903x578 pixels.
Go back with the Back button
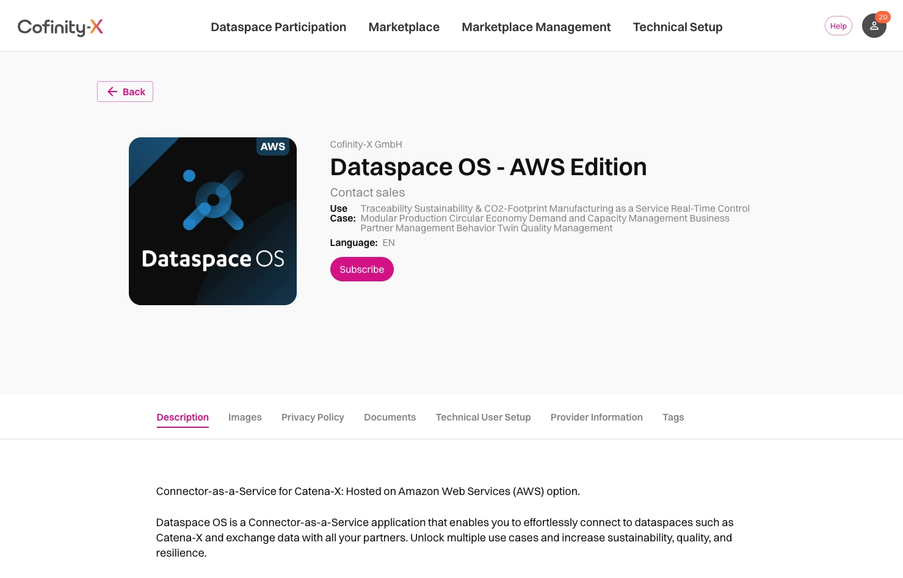tap(125, 92)
